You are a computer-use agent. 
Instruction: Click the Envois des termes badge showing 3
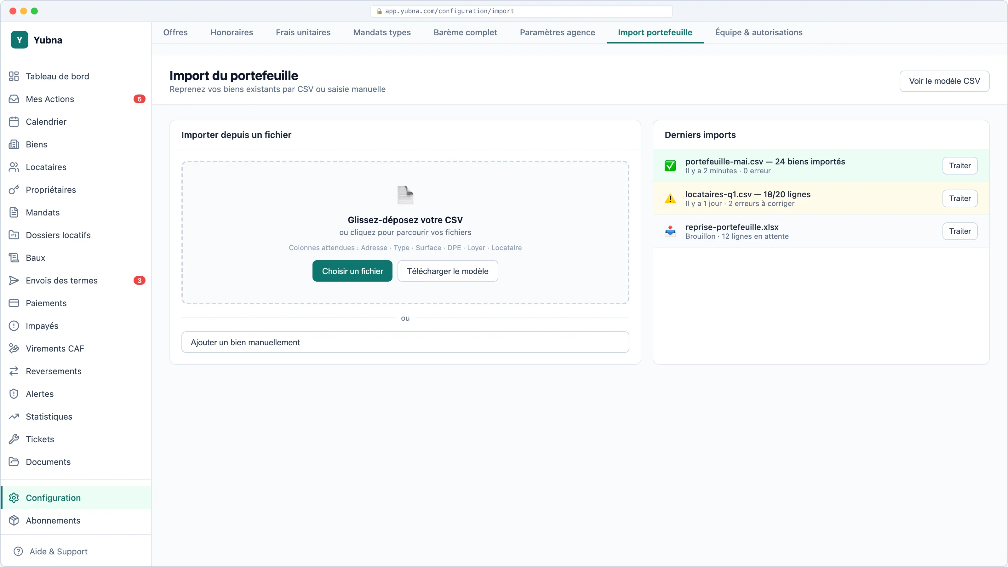(x=139, y=281)
